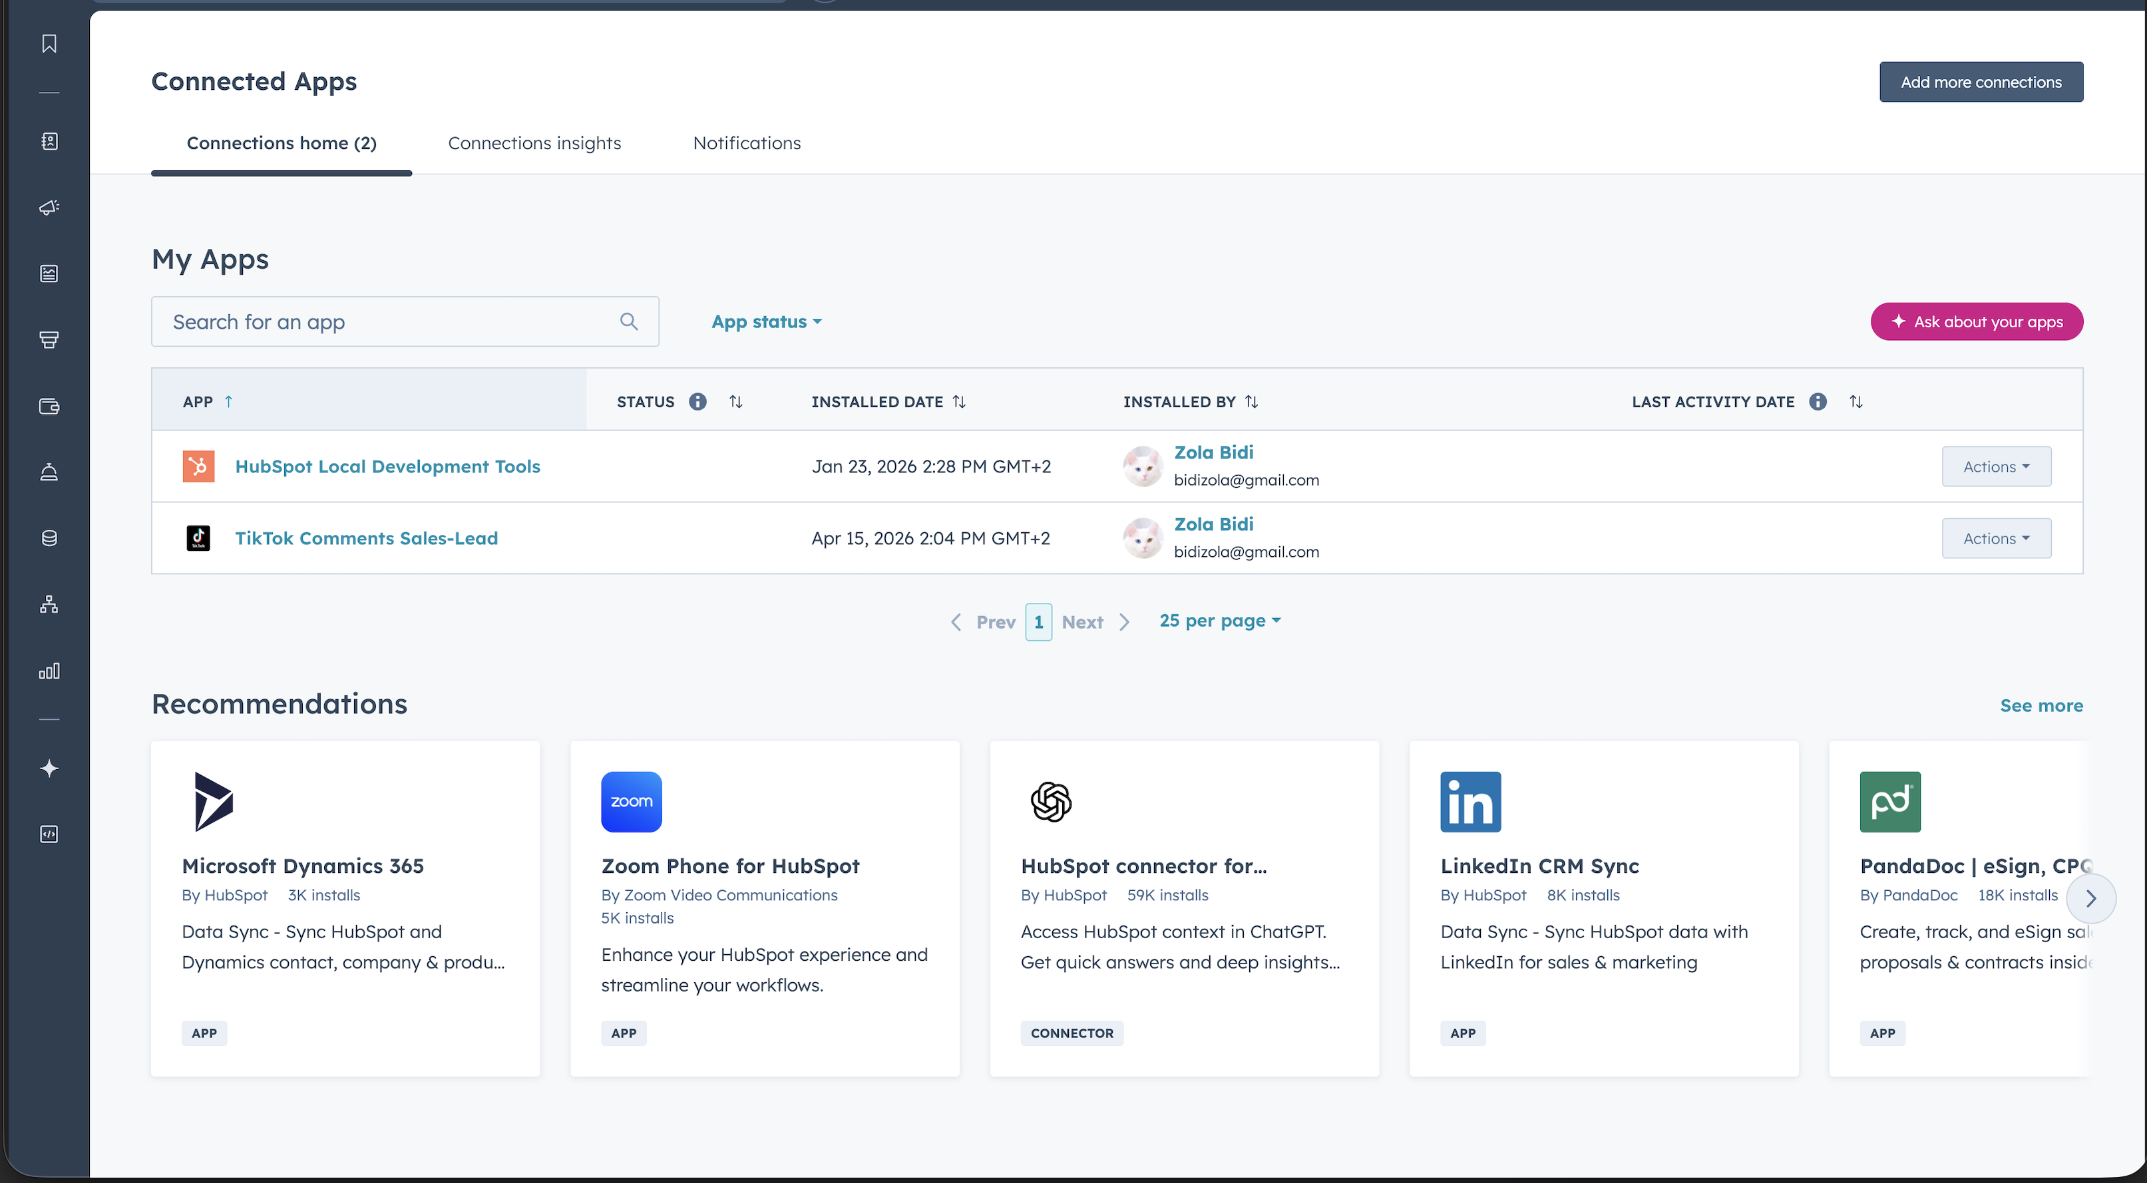Screen dimensions: 2147x1183
Task: Open the Marketing megaphone sidebar icon
Action: pyautogui.click(x=49, y=208)
